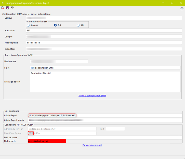Select the TLS radio button
This screenshot has height=159, width=185.
(x=55, y=25)
